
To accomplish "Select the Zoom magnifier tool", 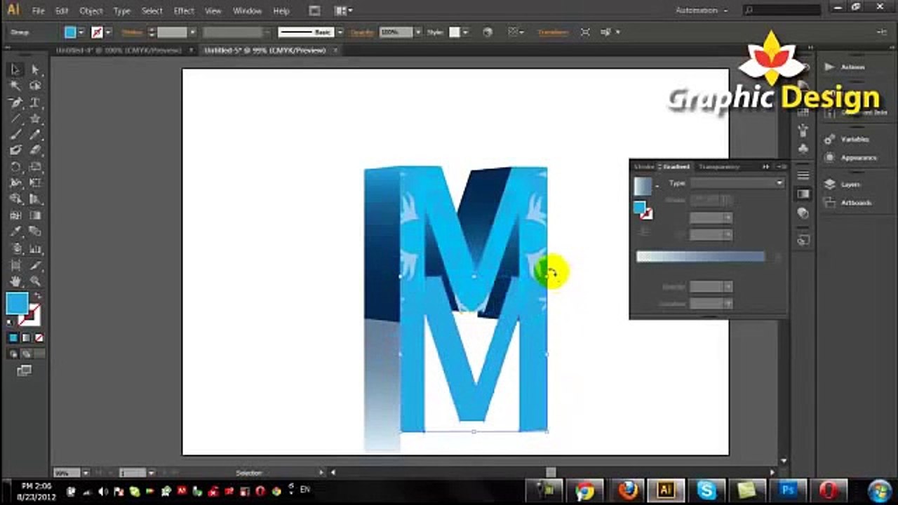I will (x=35, y=281).
